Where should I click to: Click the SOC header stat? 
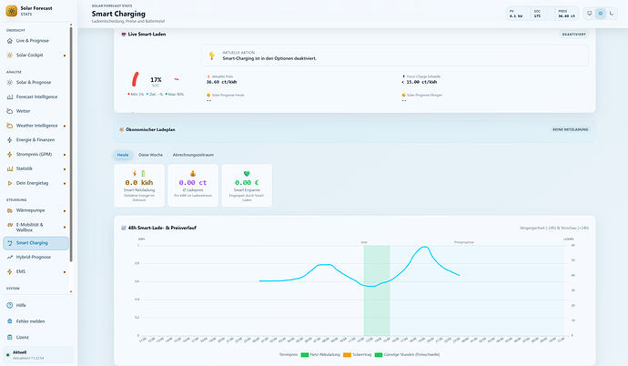pos(542,14)
